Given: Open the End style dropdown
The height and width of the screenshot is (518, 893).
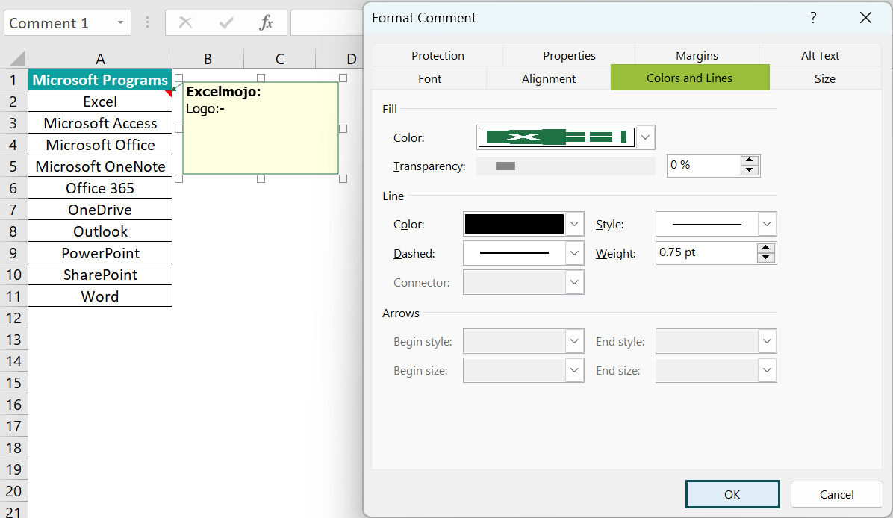Looking at the screenshot, I should click(767, 341).
